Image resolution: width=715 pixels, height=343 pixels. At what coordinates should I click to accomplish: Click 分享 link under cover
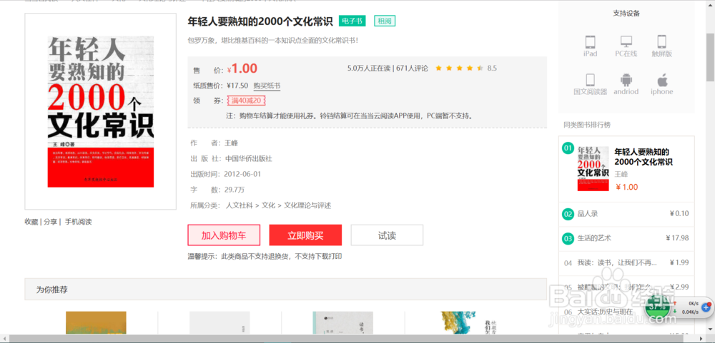click(x=50, y=222)
